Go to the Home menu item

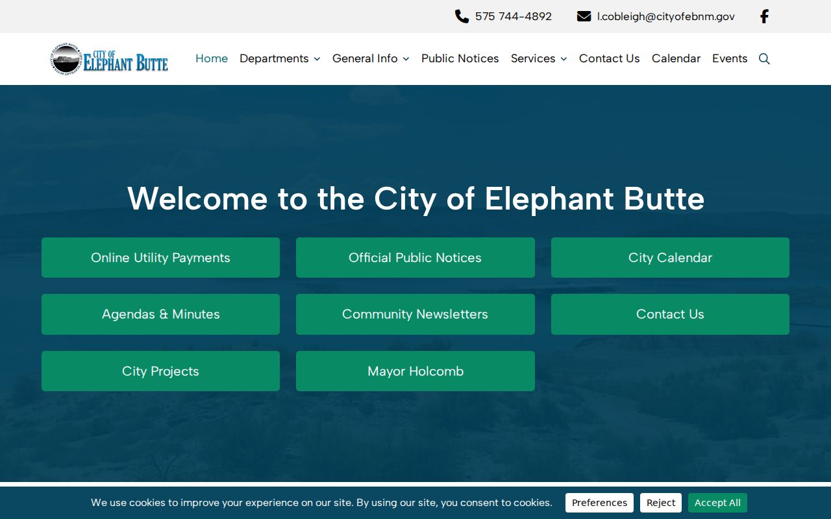(x=212, y=58)
